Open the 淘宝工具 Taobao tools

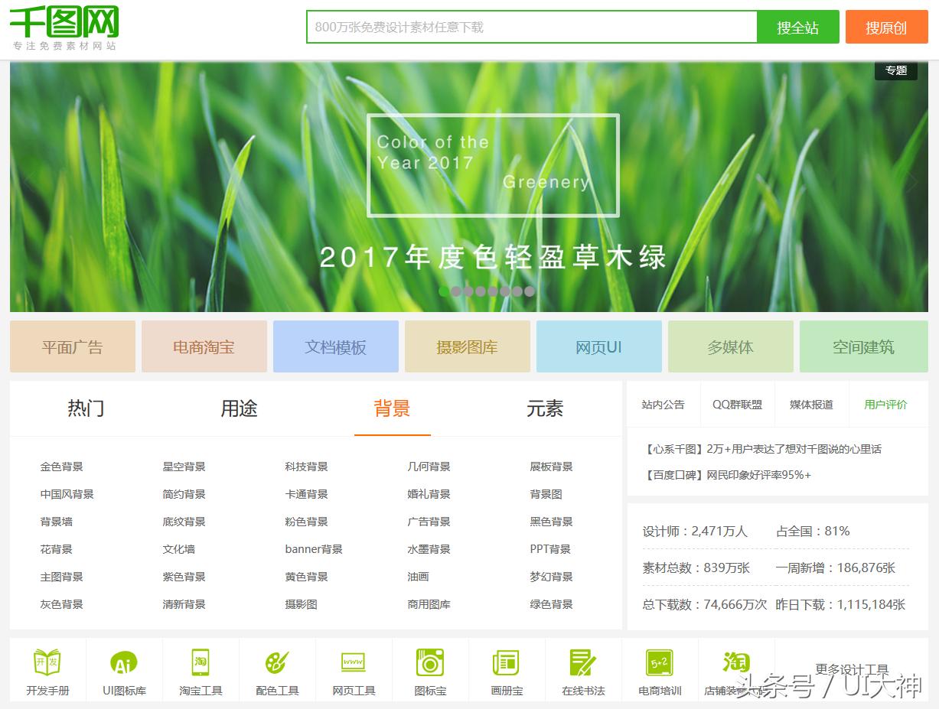click(200, 669)
